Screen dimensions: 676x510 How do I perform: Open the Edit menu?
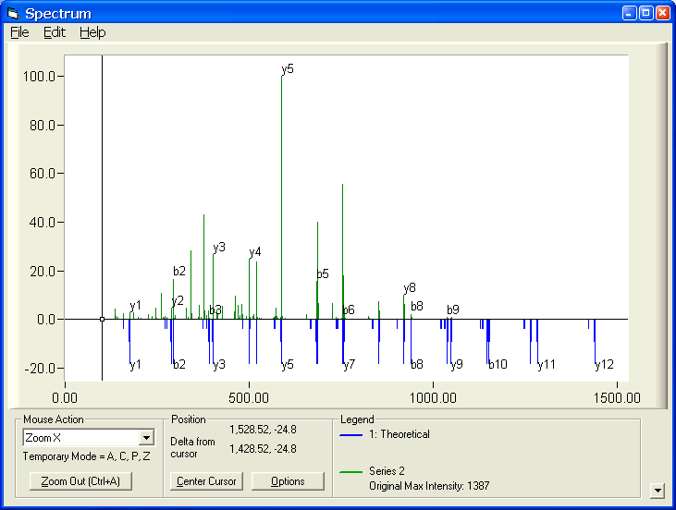pyautogui.click(x=55, y=32)
